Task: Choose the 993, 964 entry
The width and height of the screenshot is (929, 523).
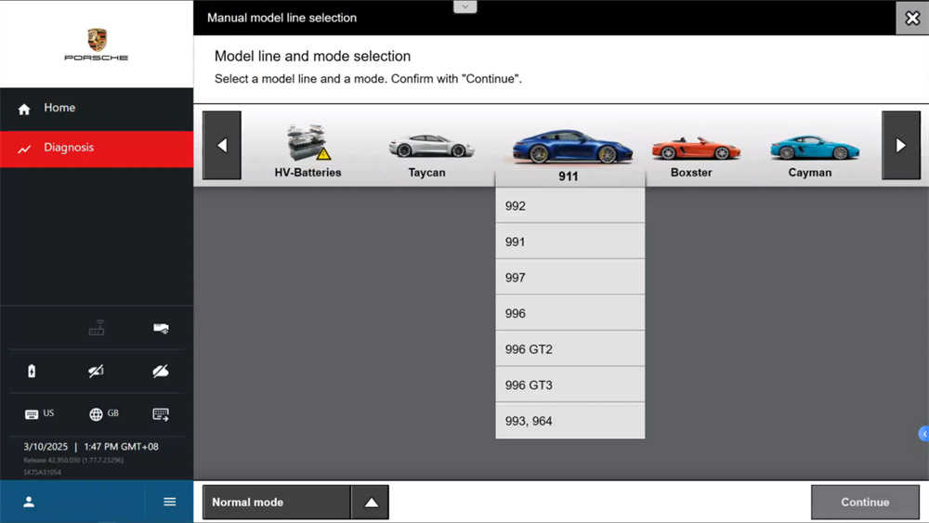Action: 569,421
